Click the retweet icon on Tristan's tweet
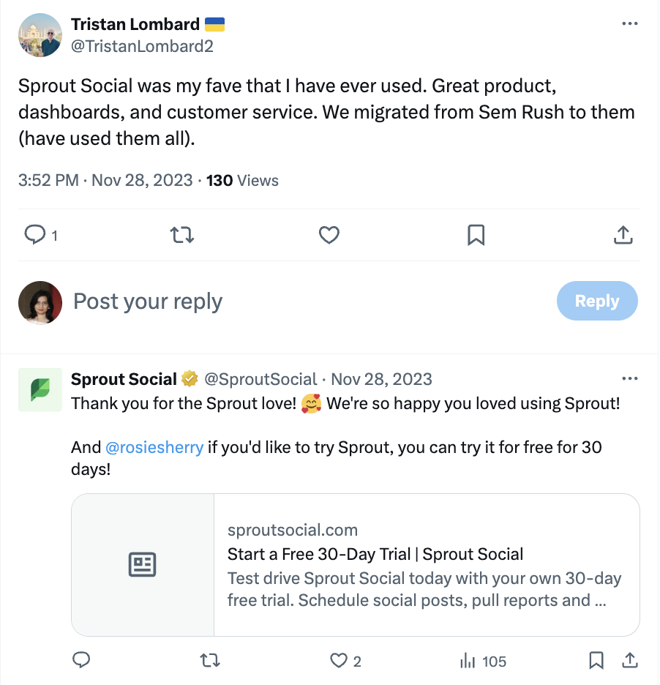660x685 pixels. 181,235
